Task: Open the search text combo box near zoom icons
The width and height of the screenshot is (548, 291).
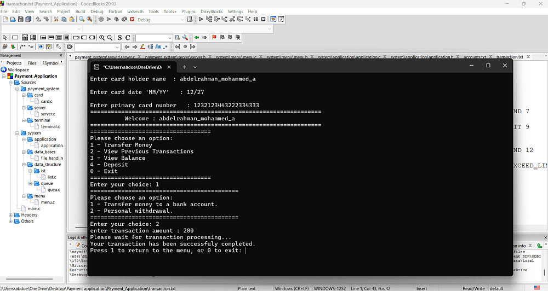Action: click(x=154, y=37)
